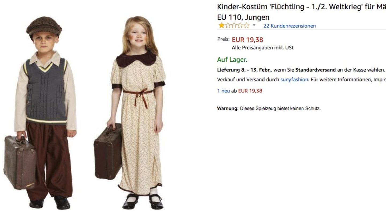Click 'Alle Preisangaben inkl. USt' note
The width and height of the screenshot is (386, 216).
click(x=263, y=48)
